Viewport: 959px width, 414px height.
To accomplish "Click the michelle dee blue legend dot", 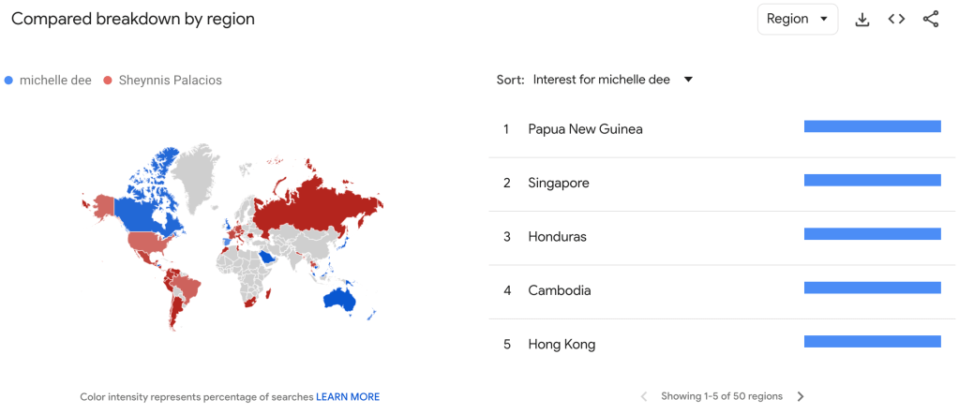I will (x=9, y=81).
